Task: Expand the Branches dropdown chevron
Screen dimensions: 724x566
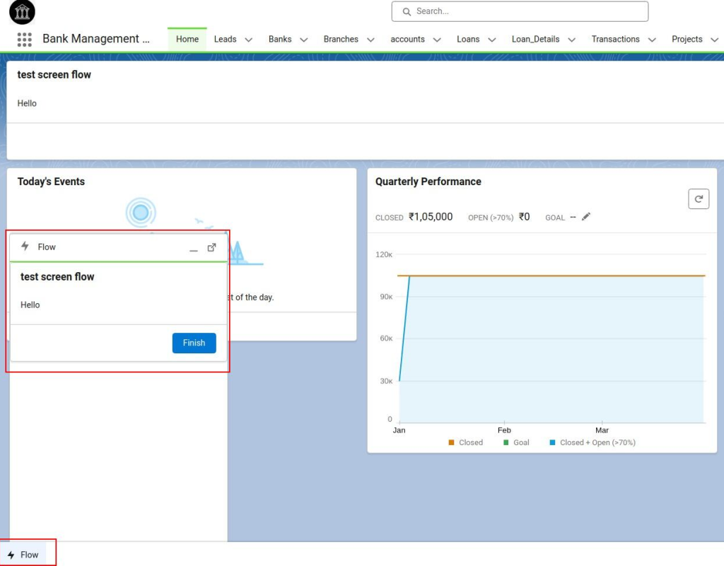Action: tap(370, 40)
